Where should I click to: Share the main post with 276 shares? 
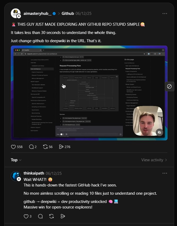(61, 147)
